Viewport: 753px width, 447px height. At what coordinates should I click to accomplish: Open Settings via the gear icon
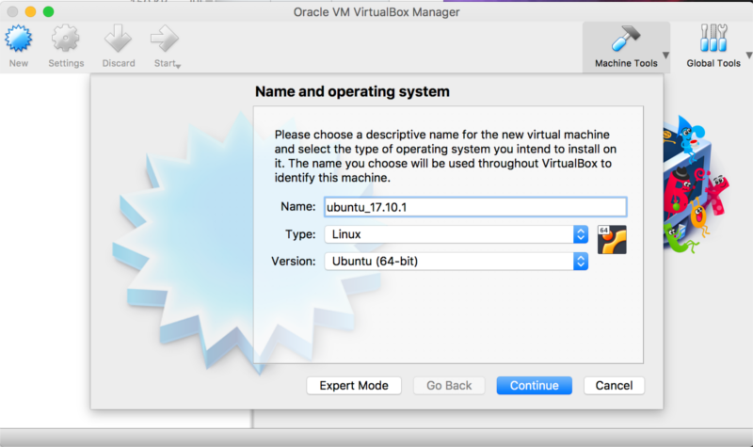pyautogui.click(x=66, y=40)
